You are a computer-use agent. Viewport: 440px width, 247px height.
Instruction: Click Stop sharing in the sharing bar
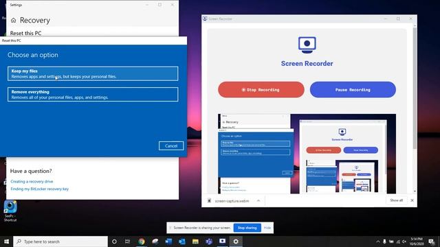point(247,228)
